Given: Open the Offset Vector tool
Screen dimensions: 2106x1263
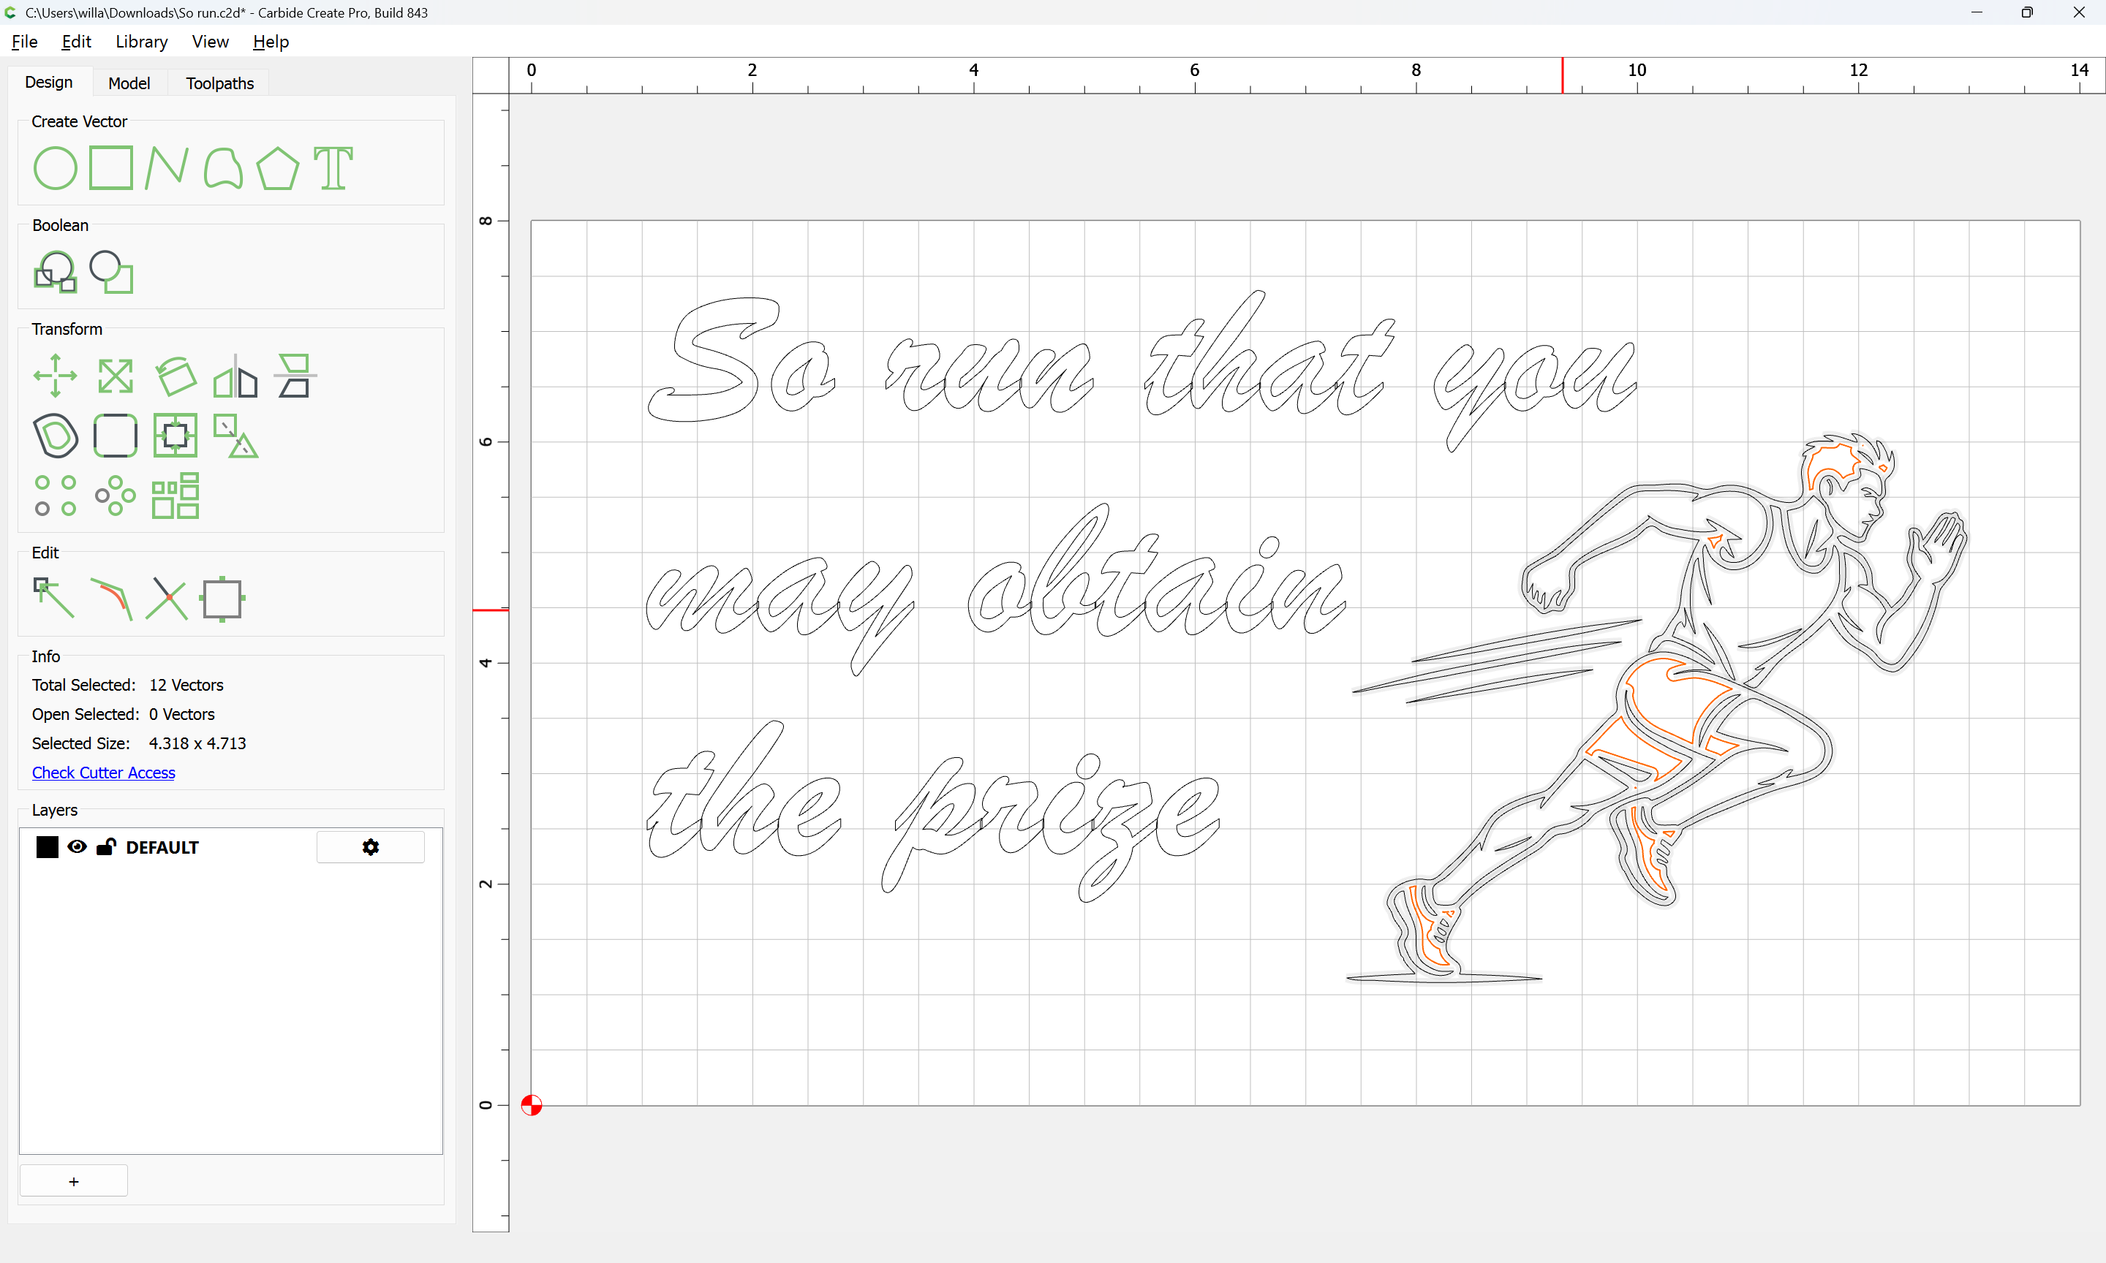Looking at the screenshot, I should coord(55,436).
